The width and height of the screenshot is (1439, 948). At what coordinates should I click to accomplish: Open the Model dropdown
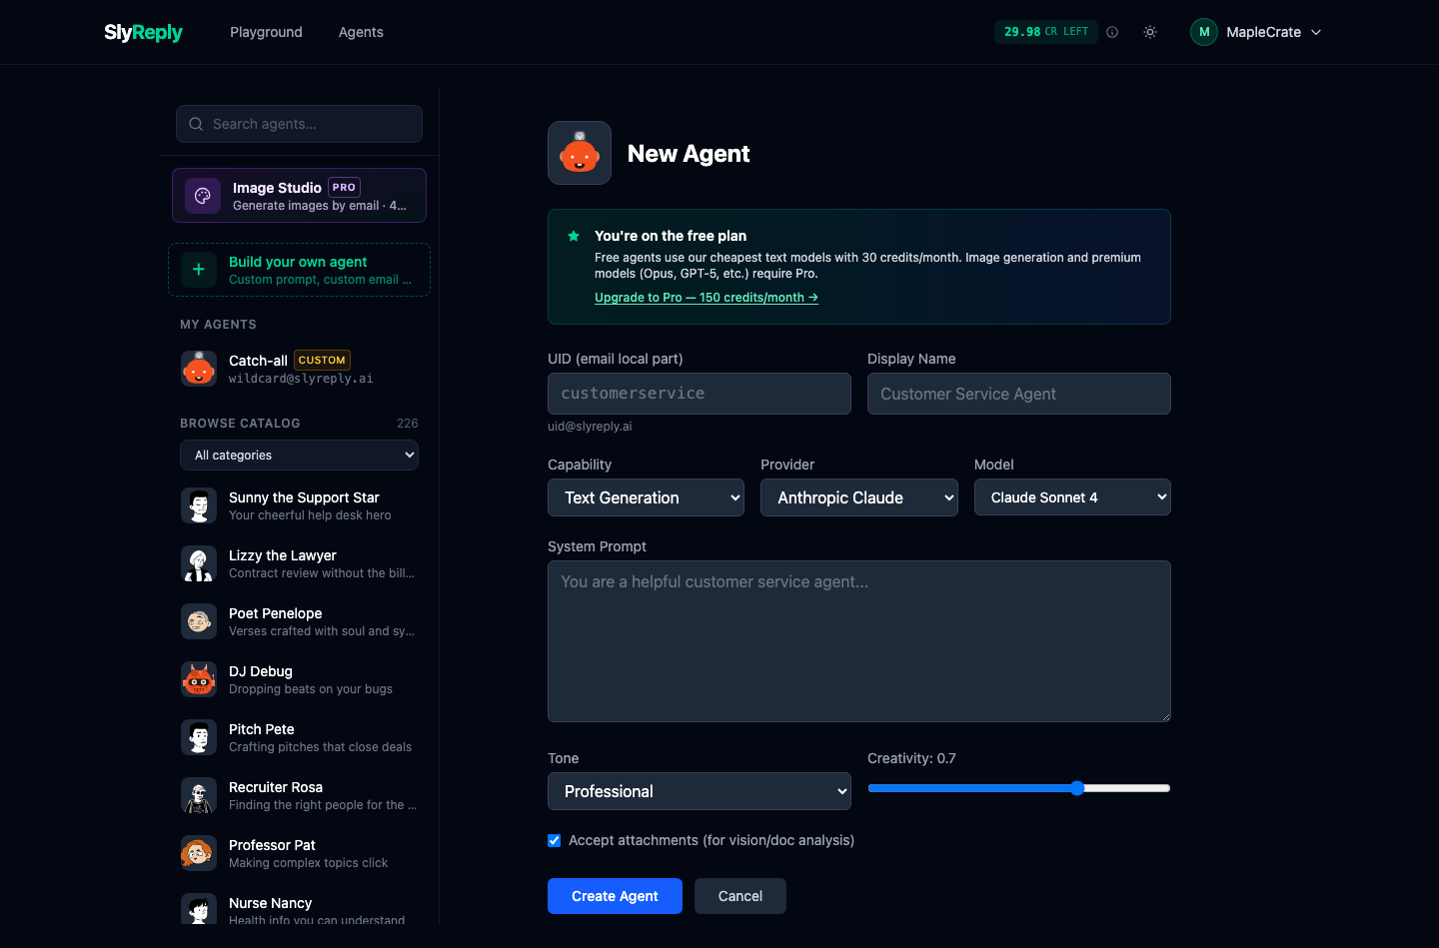(1072, 497)
